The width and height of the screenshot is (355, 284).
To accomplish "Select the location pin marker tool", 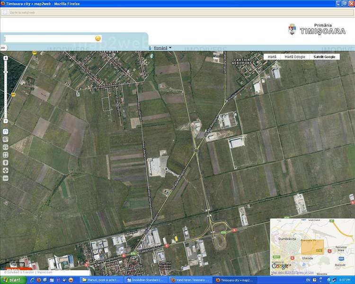I will 5,162.
